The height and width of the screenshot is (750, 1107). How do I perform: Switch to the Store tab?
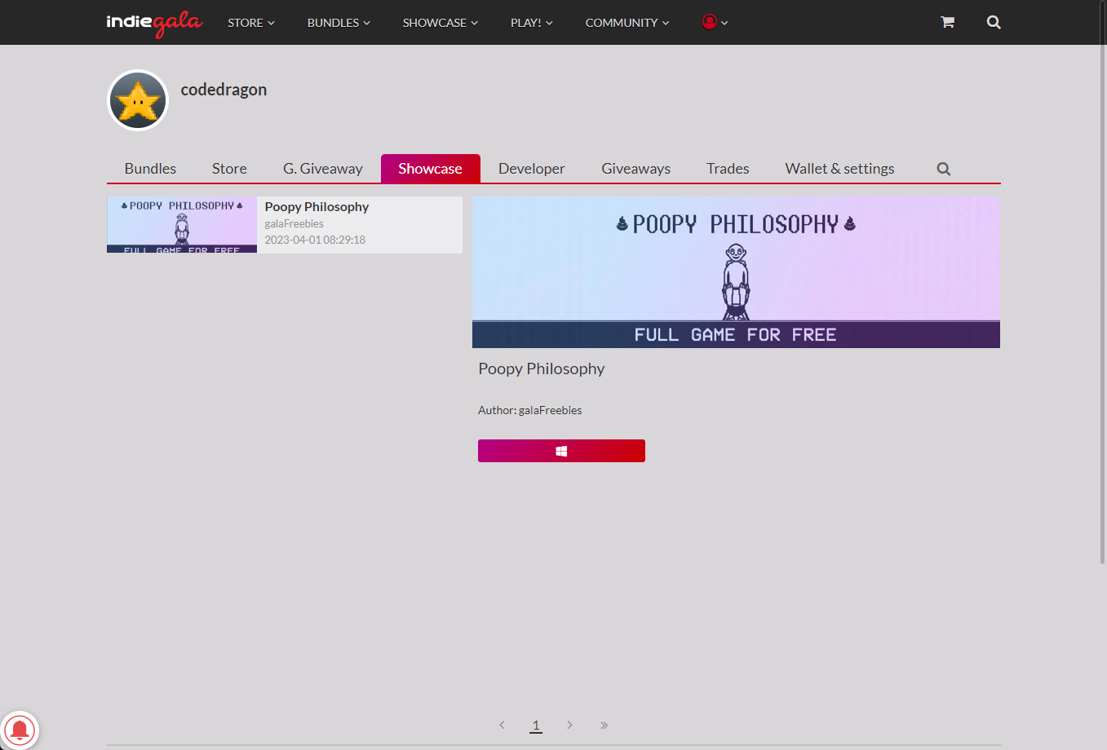(x=229, y=169)
